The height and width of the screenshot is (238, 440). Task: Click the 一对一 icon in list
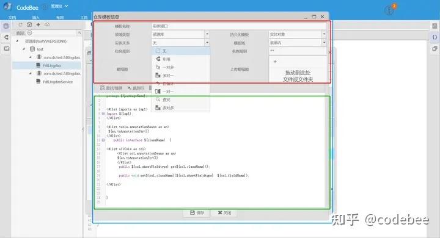point(158,92)
